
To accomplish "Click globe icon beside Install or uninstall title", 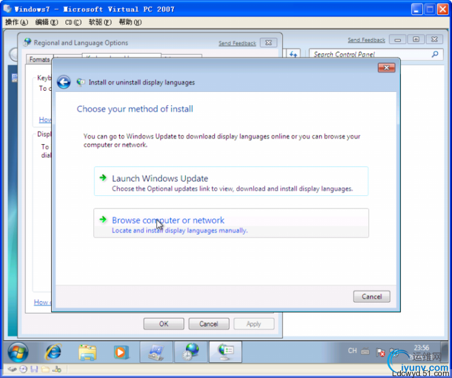I will [81, 82].
